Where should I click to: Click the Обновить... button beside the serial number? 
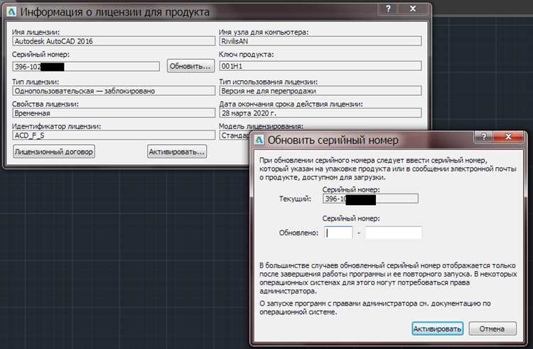pos(190,66)
